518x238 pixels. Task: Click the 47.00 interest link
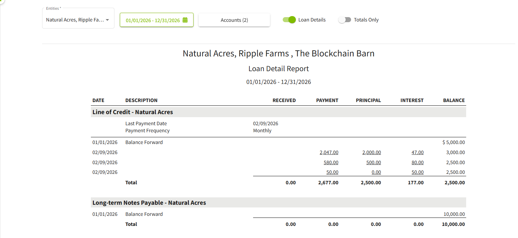coord(417,152)
